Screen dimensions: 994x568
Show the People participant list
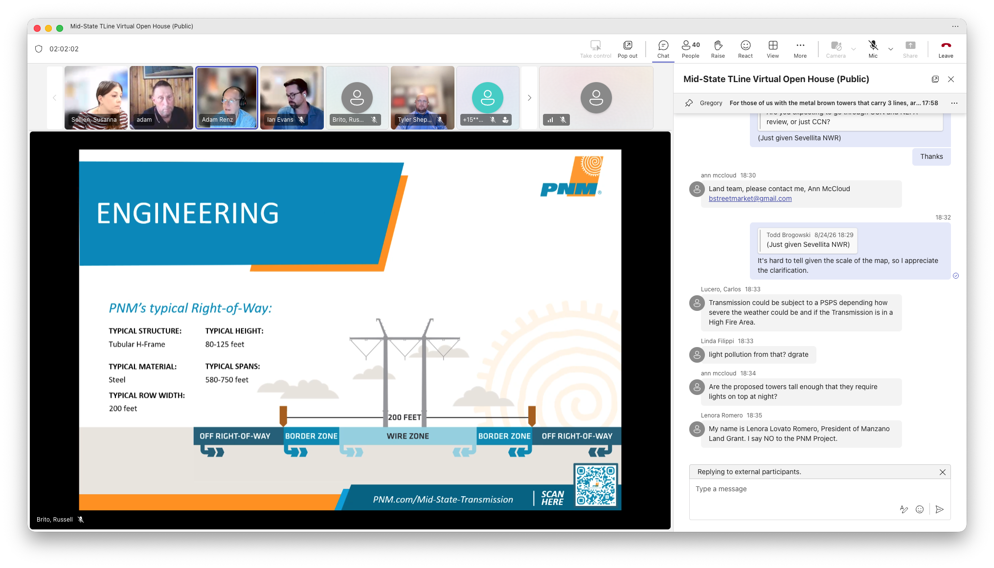click(x=691, y=49)
